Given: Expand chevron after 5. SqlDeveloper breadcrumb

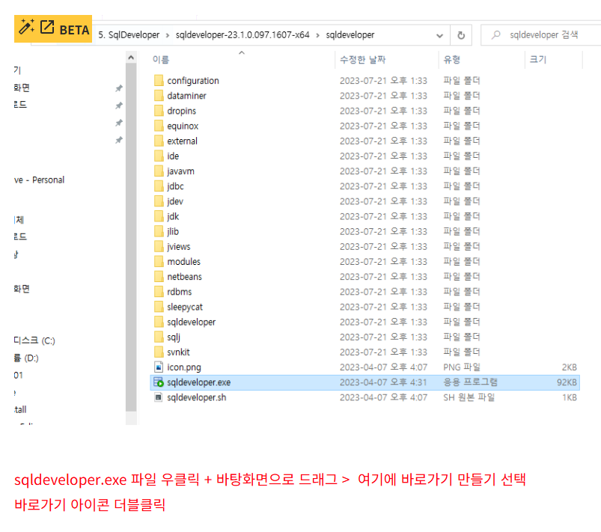Looking at the screenshot, I should click(x=168, y=35).
